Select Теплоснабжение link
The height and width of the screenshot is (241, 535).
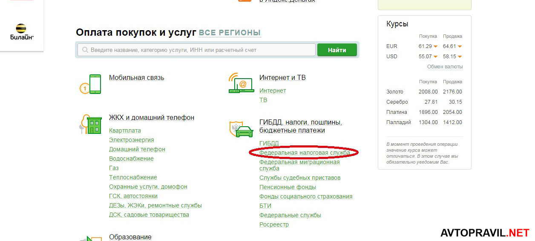133,177
